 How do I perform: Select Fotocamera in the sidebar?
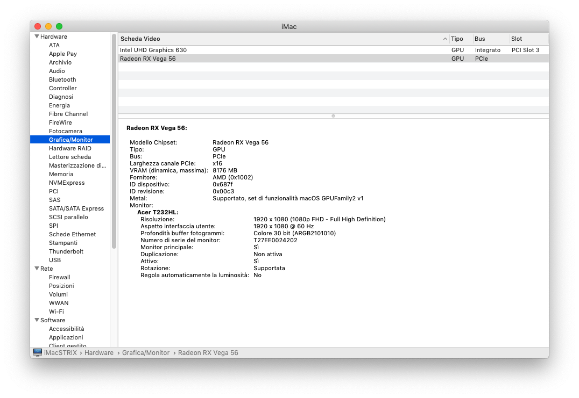coord(65,131)
